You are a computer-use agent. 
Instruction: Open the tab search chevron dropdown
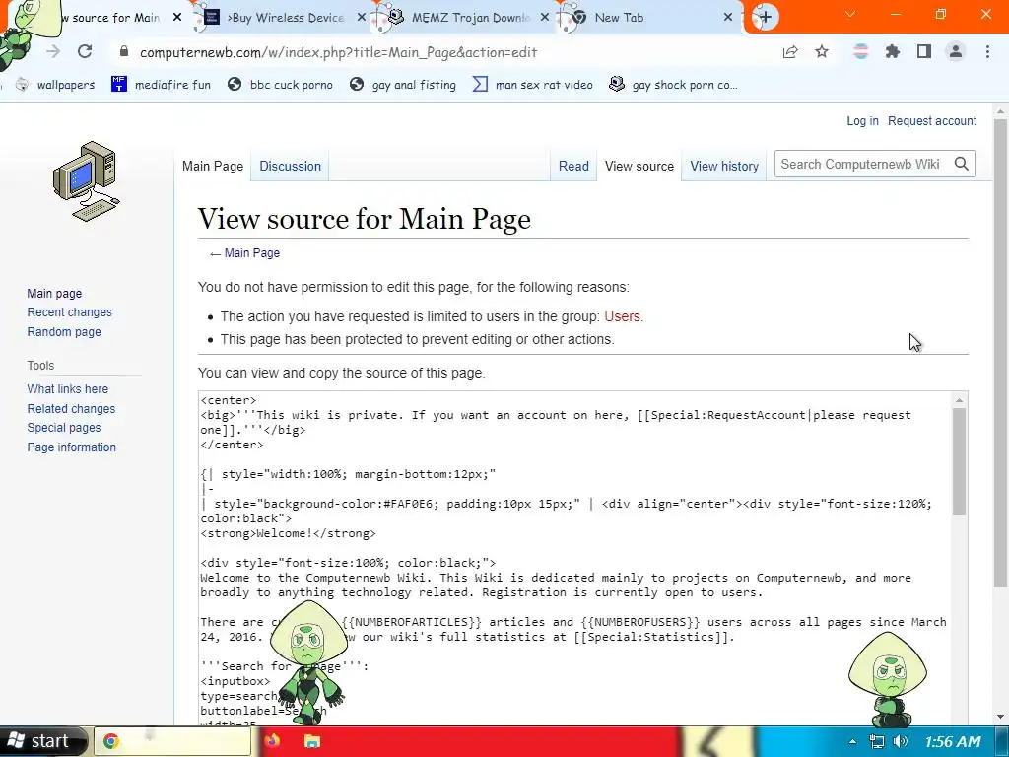pyautogui.click(x=850, y=14)
